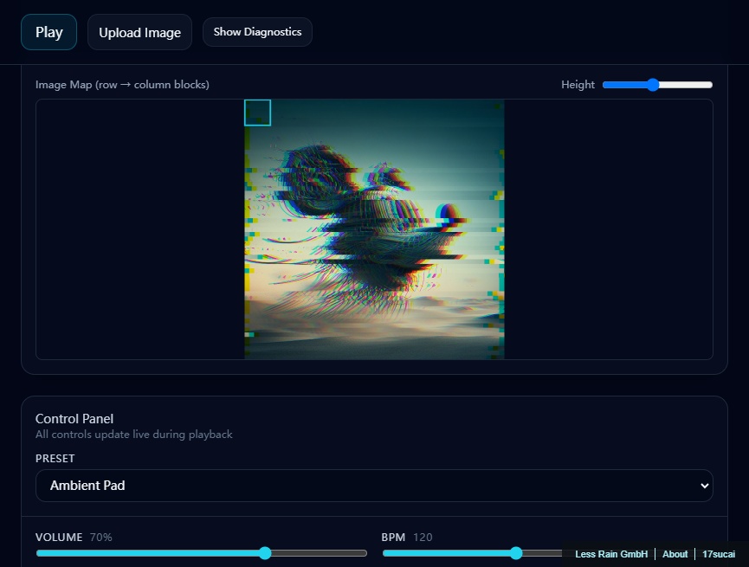The width and height of the screenshot is (749, 567).
Task: Click the Height slider handle
Action: click(x=653, y=85)
